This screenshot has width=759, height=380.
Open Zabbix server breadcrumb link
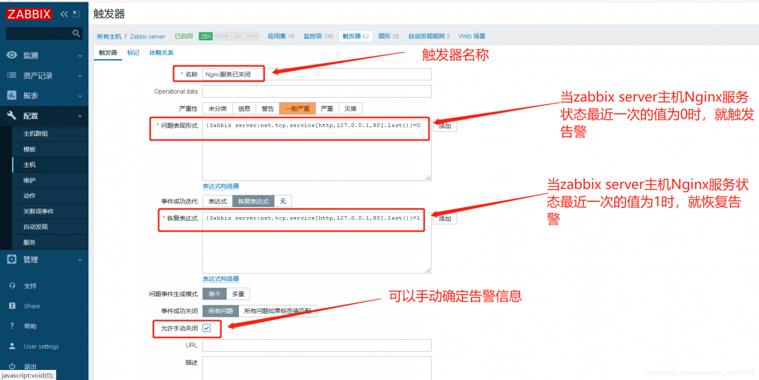click(x=148, y=36)
